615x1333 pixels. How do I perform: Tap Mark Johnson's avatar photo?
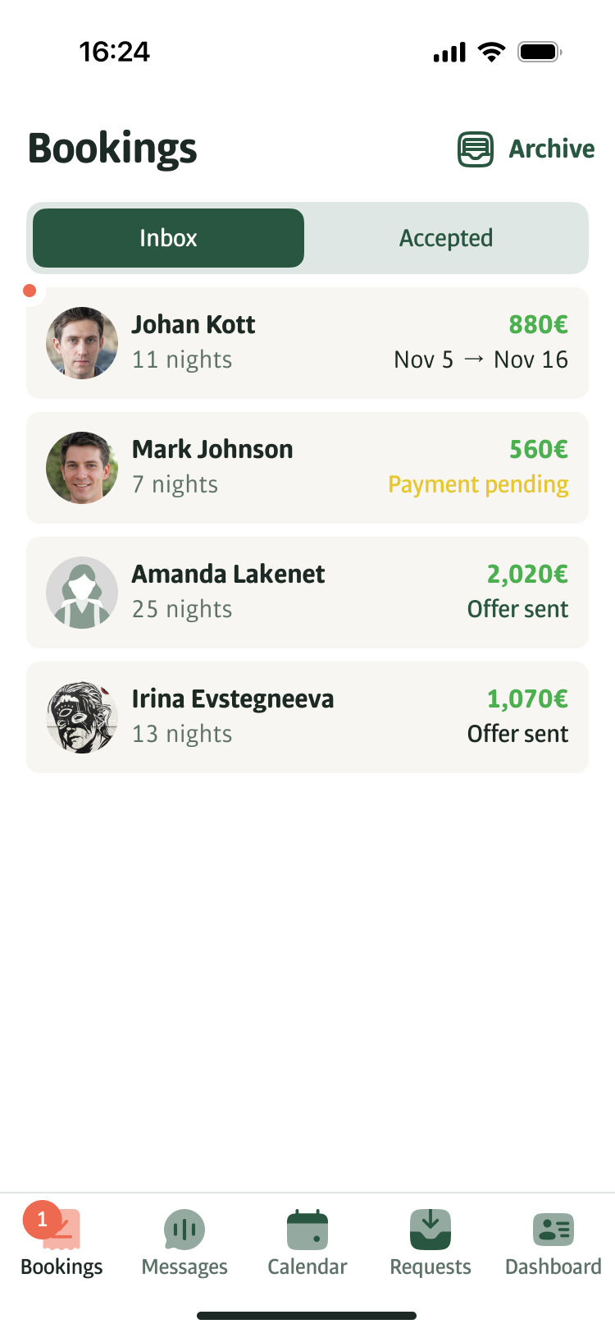coord(82,468)
